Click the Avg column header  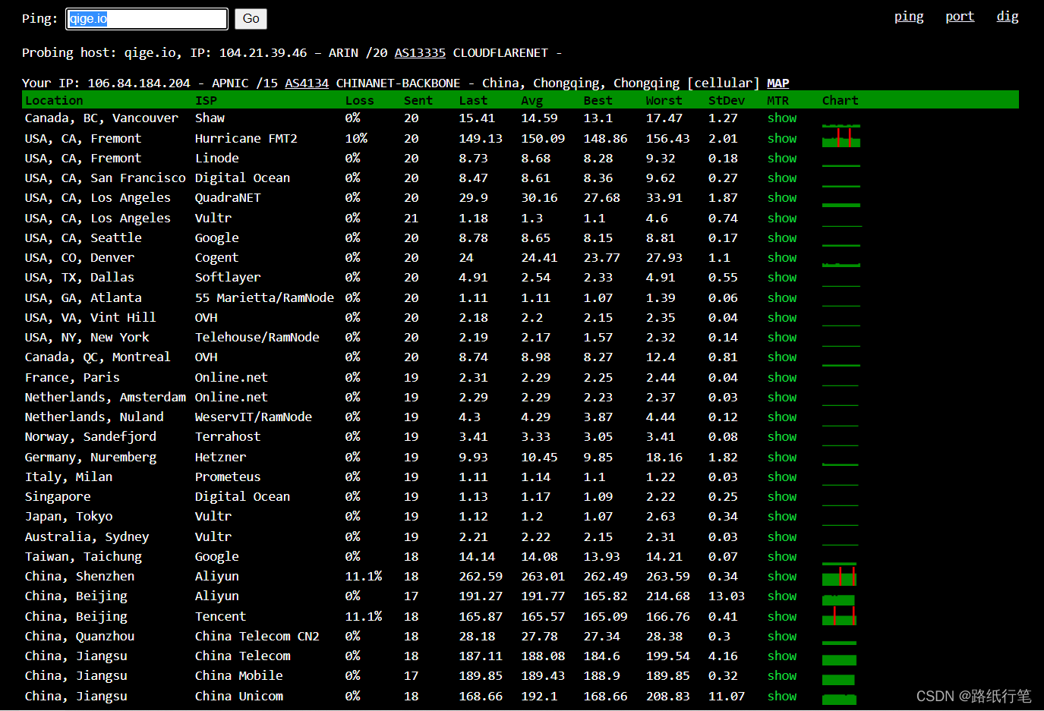(531, 101)
